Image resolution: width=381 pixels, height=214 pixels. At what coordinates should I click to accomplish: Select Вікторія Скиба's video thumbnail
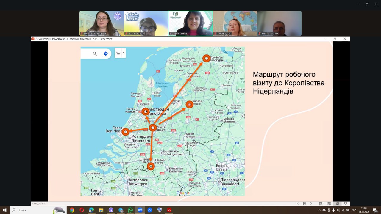pos(190,23)
